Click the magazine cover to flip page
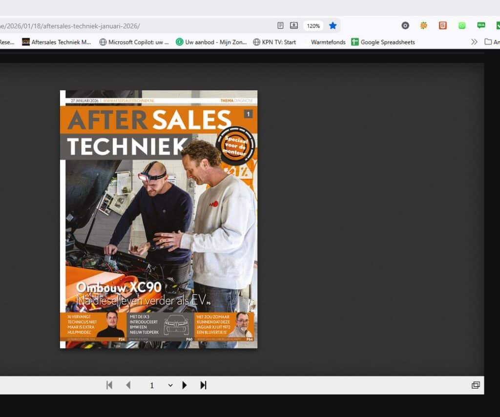This screenshot has height=417, width=500. point(159,219)
